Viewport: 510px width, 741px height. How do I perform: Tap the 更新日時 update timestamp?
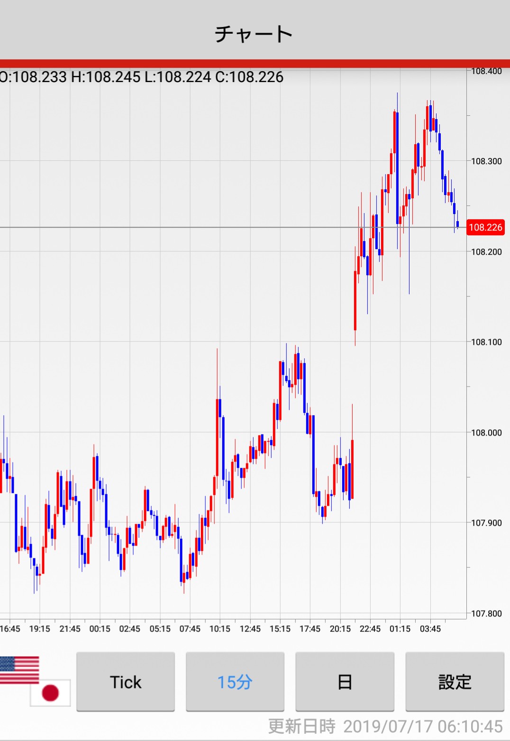(x=385, y=726)
